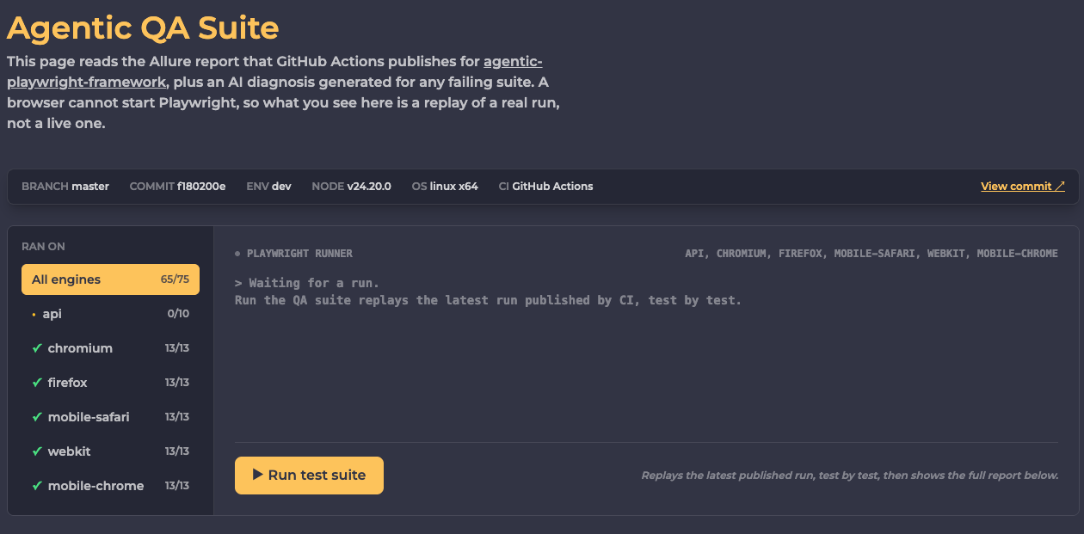Click the 13/13 count for firefox
1084x534 pixels.
coord(177,383)
